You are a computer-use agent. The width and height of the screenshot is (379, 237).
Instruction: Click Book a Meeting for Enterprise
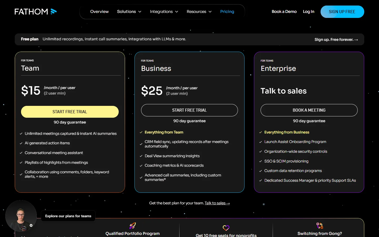(x=309, y=110)
